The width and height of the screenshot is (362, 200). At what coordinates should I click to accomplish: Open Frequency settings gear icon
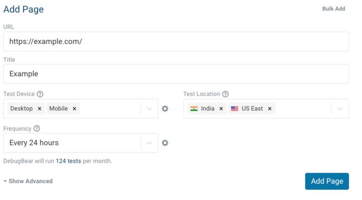point(165,143)
